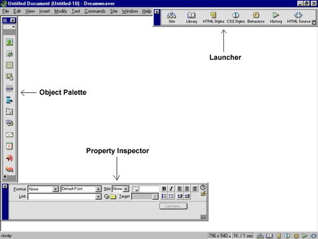Open the Site panel from Launcher

tap(172, 18)
